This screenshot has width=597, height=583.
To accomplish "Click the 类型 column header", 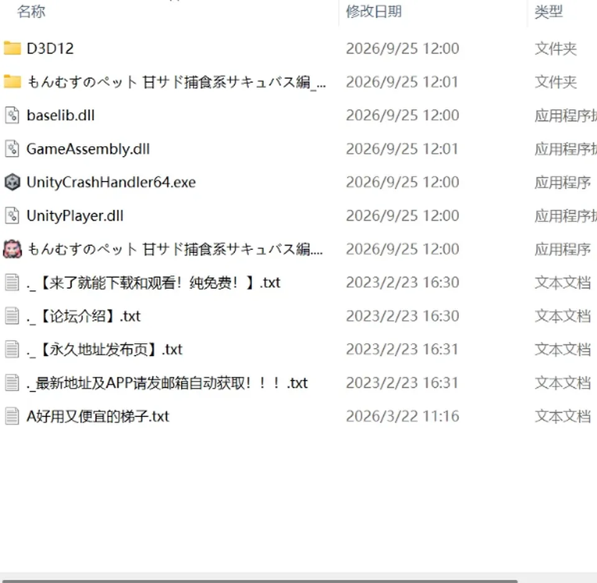I will coord(548,11).
